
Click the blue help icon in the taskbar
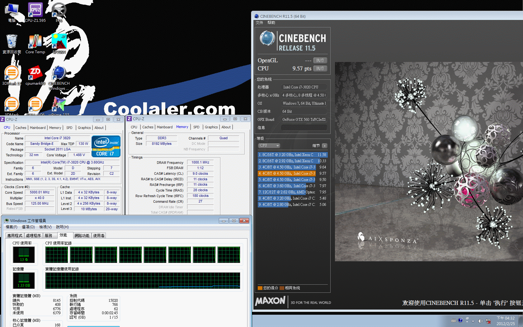point(460,320)
